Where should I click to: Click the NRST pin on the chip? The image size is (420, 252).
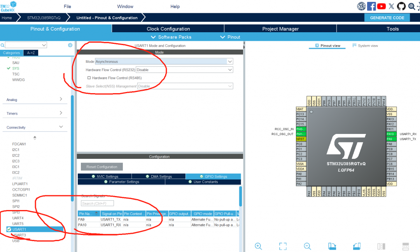click(301, 139)
